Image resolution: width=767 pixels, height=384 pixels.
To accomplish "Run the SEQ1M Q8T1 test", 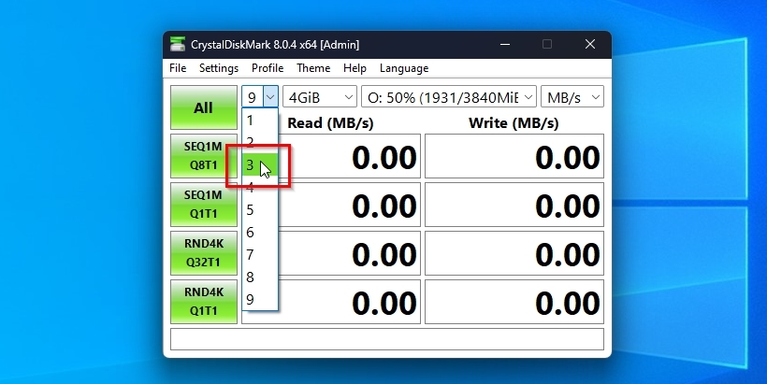I will point(204,156).
